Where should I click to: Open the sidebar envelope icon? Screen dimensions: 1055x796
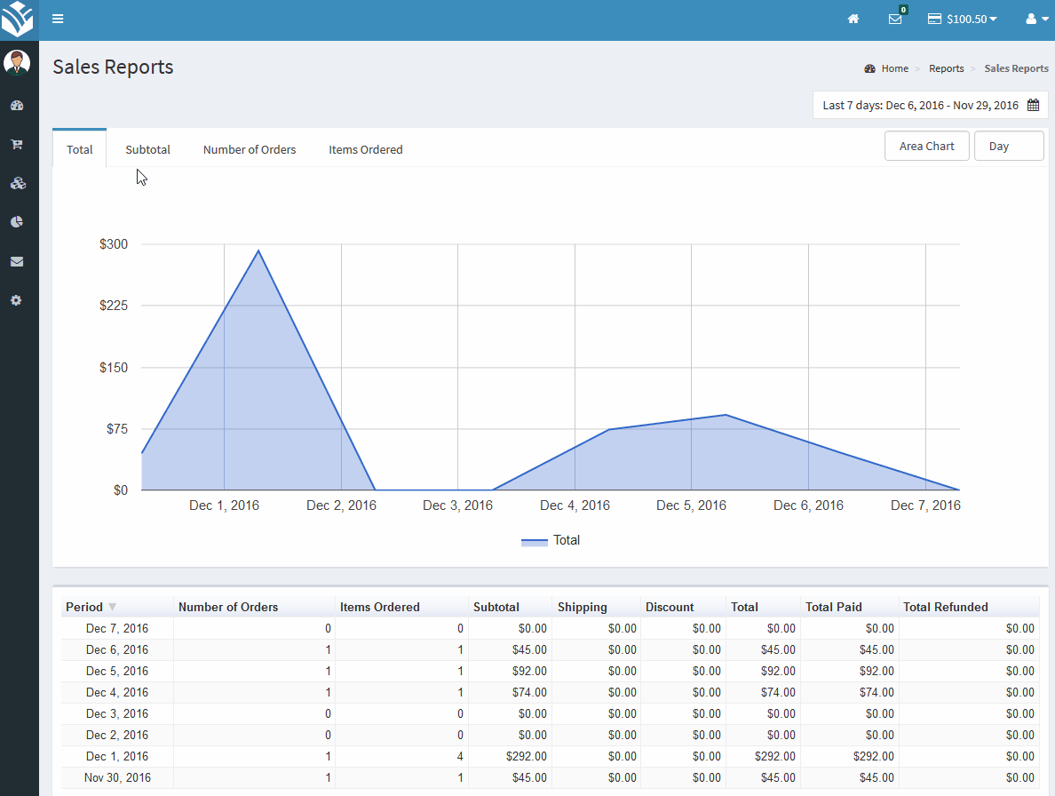point(17,261)
